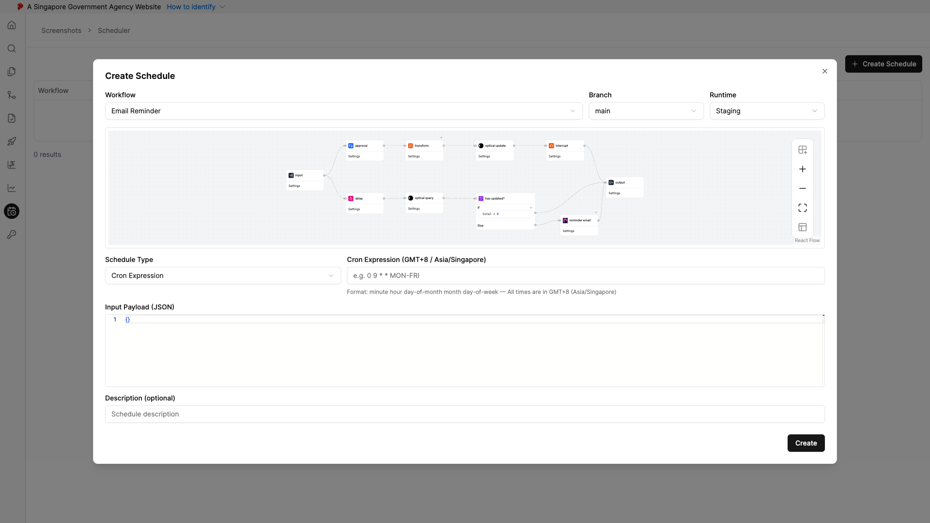930x523 pixels.
Task: Zoom out on the workflow canvas
Action: [x=803, y=188]
